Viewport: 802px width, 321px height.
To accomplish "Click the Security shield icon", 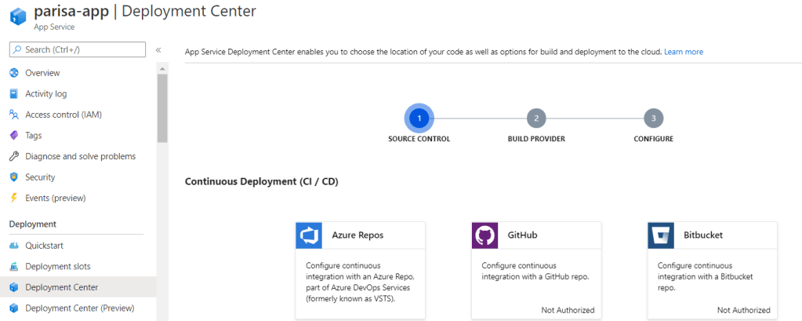I will click(14, 177).
